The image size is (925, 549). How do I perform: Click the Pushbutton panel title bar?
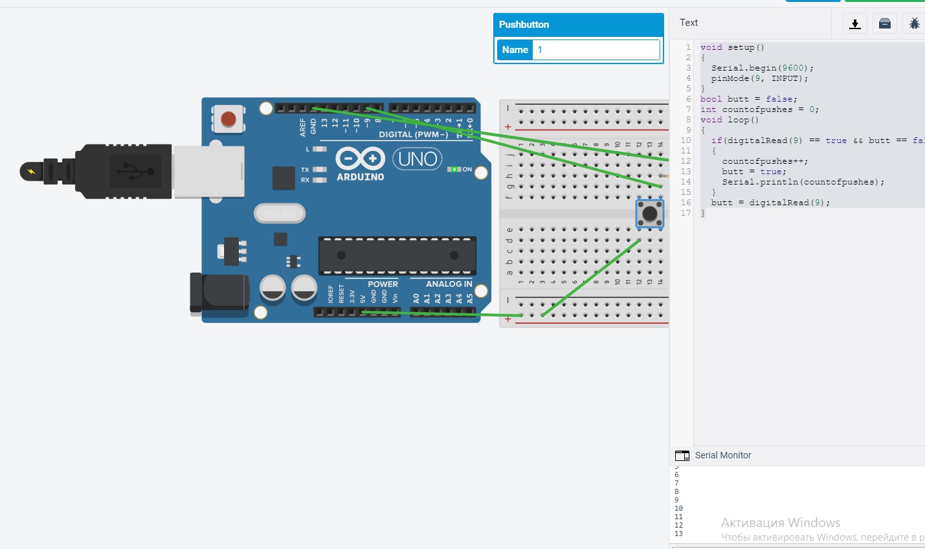tap(578, 25)
